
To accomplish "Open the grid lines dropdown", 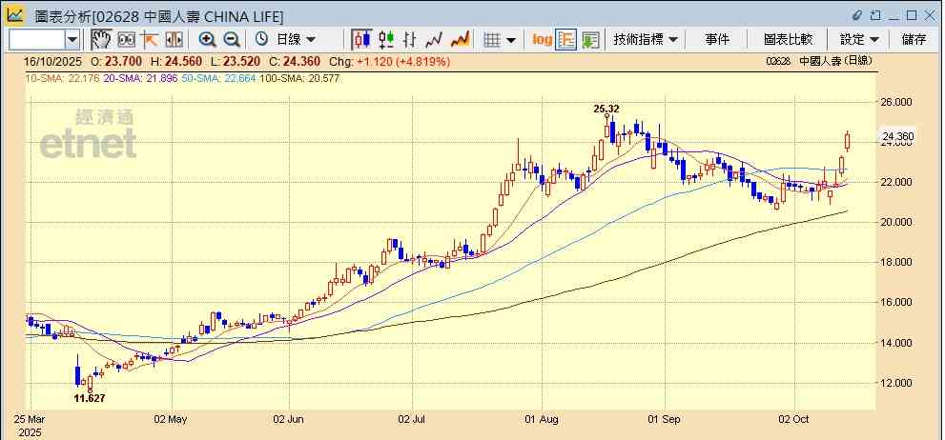I will coord(500,39).
